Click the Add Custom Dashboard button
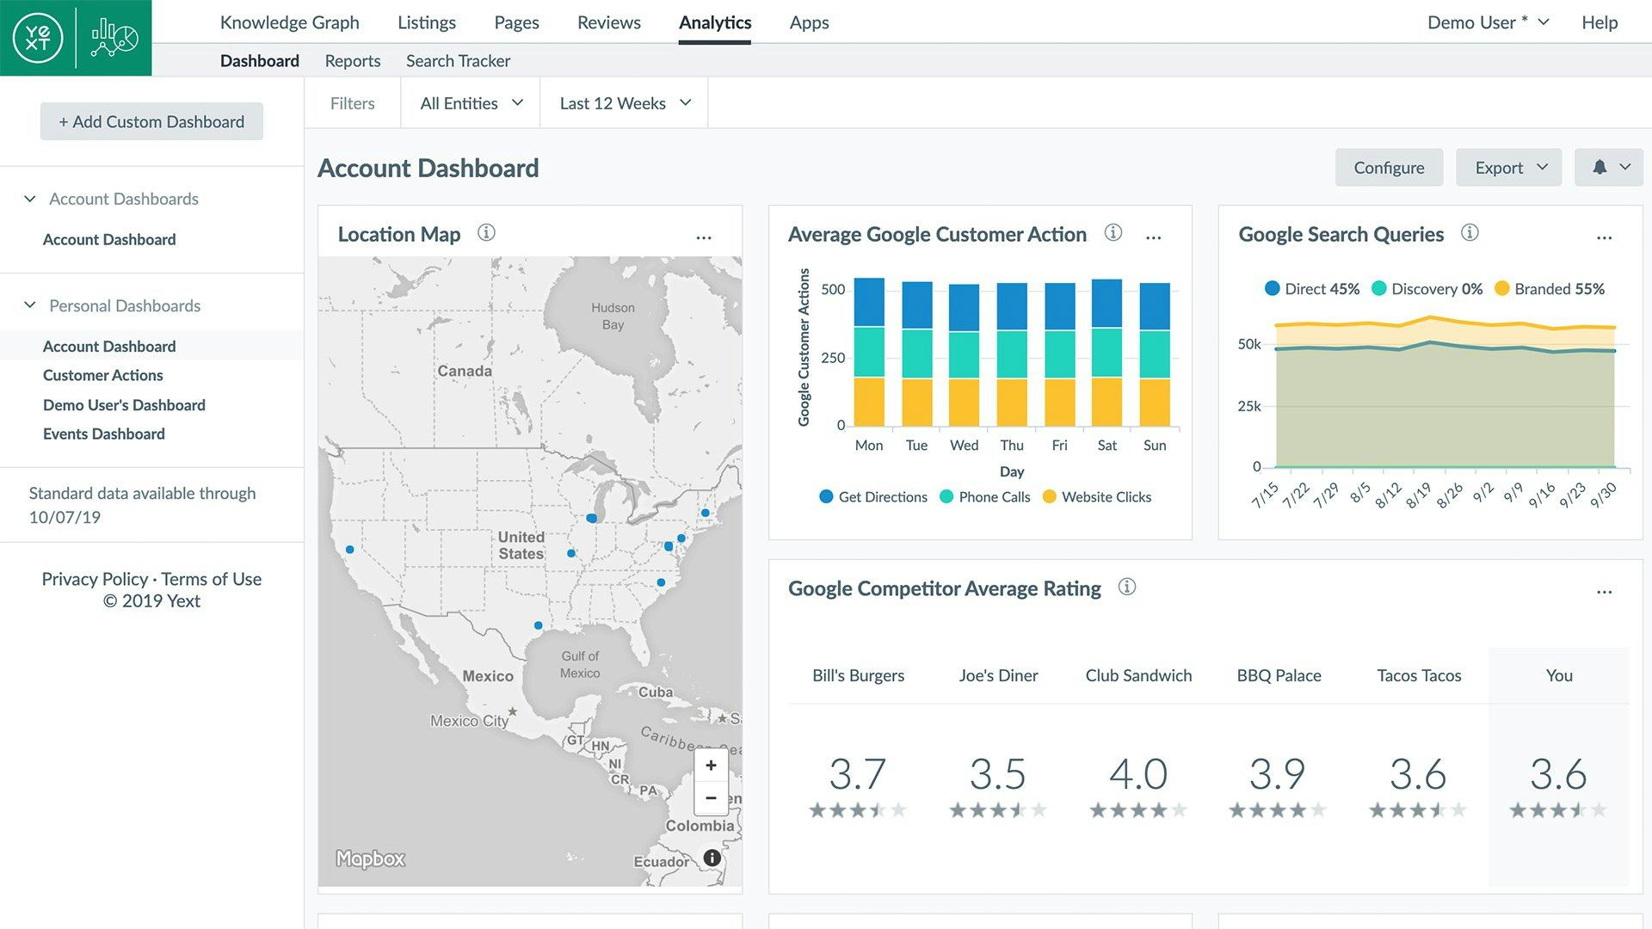This screenshot has height=929, width=1652. [x=151, y=122]
